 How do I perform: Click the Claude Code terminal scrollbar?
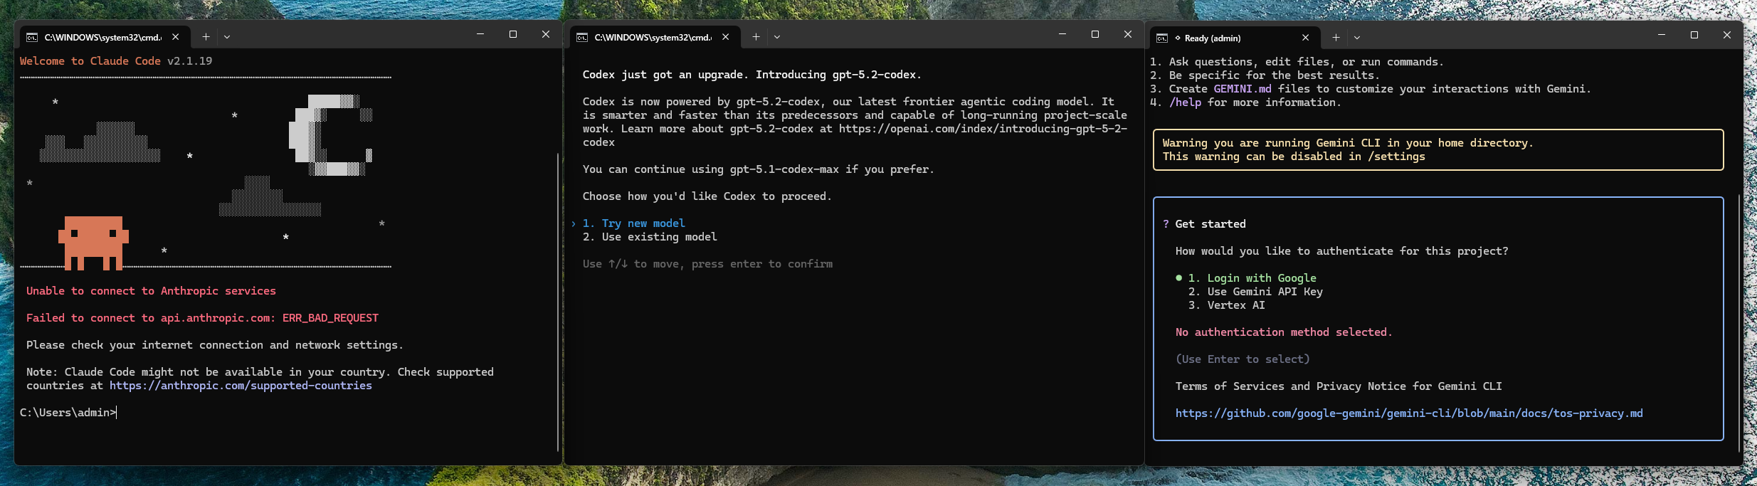[x=557, y=299]
